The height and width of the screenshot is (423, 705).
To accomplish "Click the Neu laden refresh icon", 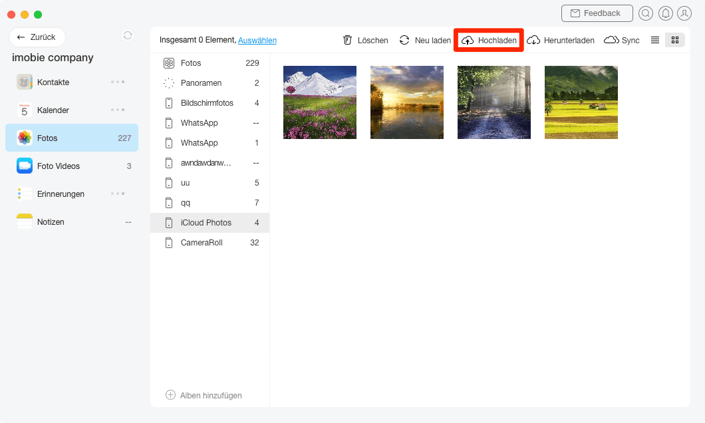I will 404,40.
